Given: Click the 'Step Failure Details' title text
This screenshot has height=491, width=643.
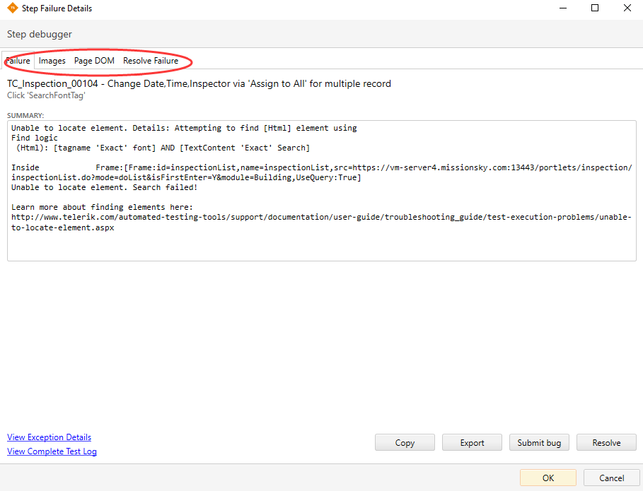Looking at the screenshot, I should point(57,8).
